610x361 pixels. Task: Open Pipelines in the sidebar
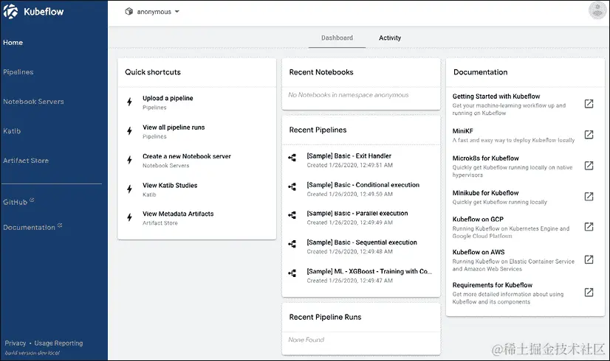click(x=18, y=72)
